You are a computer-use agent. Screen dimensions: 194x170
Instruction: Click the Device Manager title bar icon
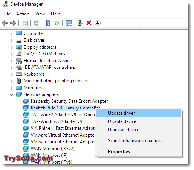[x=5, y=4]
